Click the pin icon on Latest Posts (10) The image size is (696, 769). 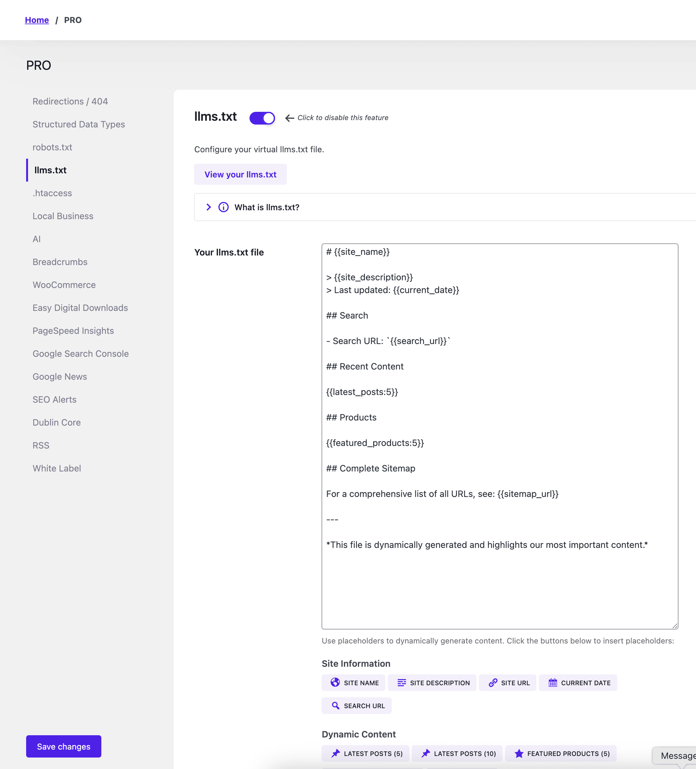[x=425, y=753]
